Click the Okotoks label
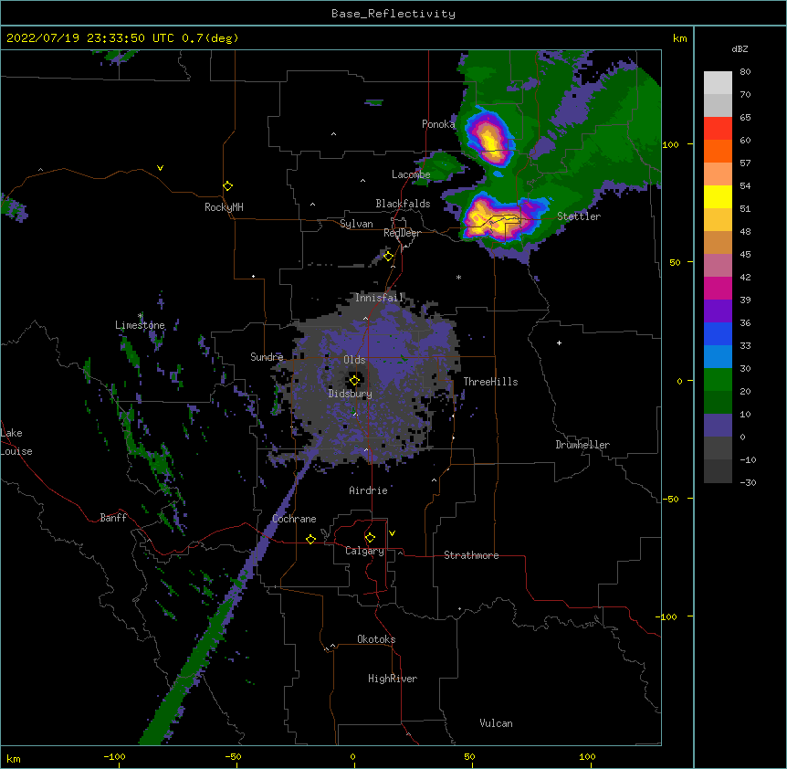 376,639
